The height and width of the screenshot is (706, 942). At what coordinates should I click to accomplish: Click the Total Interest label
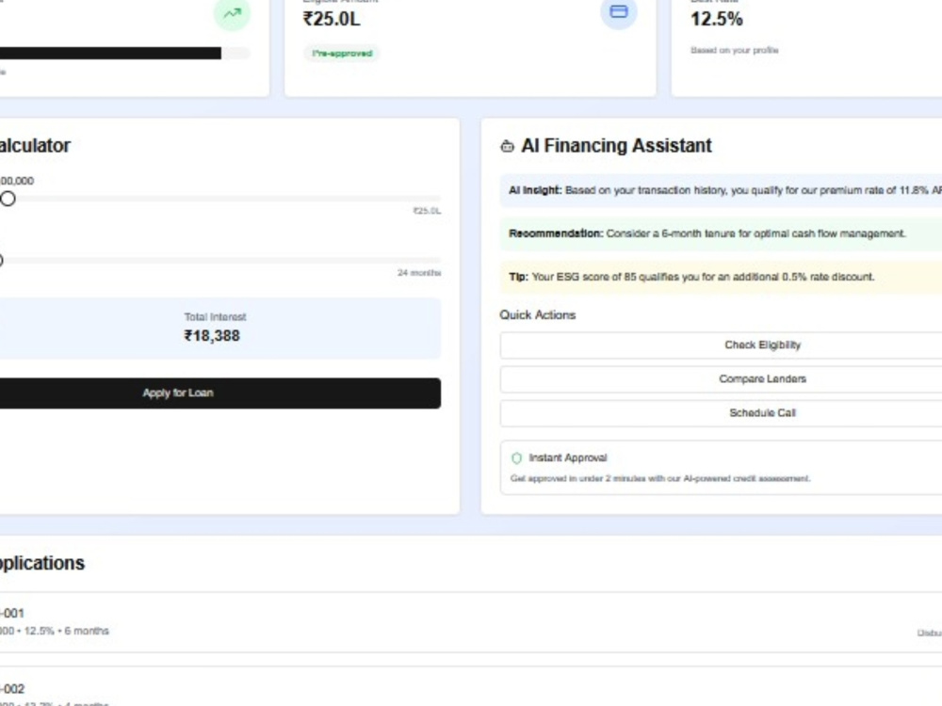pyautogui.click(x=215, y=317)
